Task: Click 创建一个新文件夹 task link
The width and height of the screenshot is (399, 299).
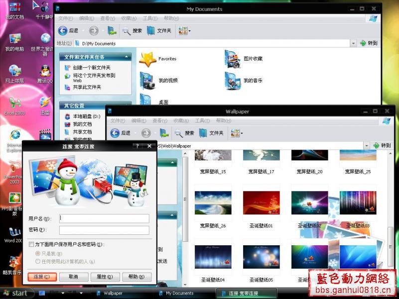Action: pos(92,68)
